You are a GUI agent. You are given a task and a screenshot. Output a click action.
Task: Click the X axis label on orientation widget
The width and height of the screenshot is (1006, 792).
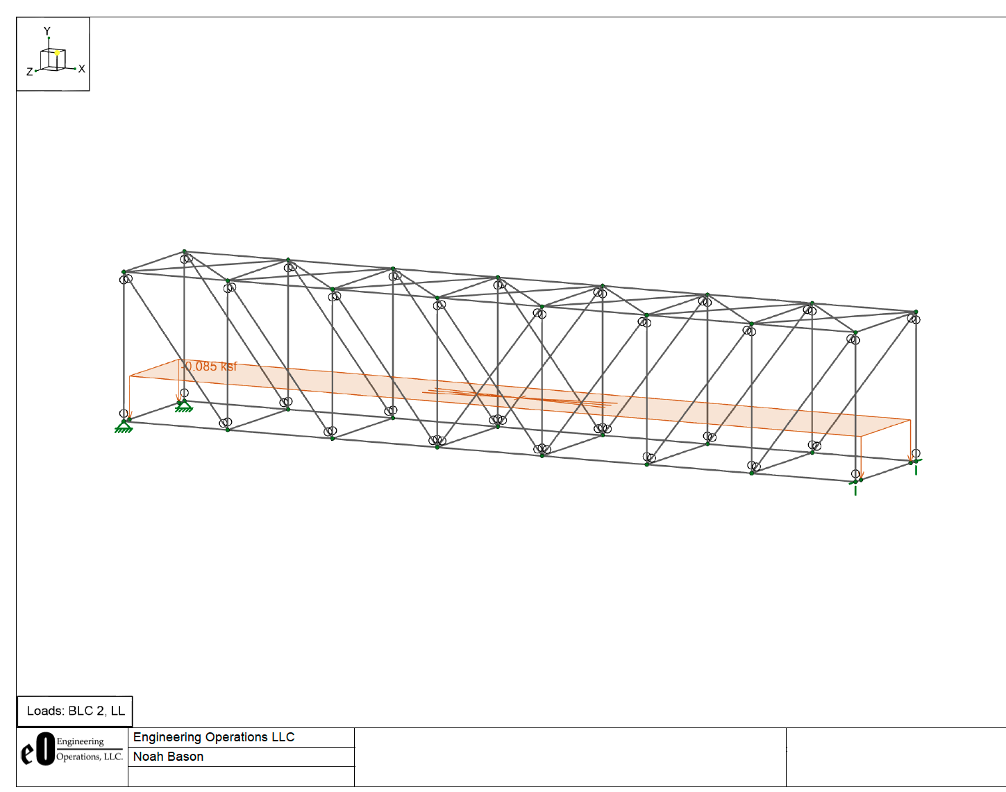point(81,69)
